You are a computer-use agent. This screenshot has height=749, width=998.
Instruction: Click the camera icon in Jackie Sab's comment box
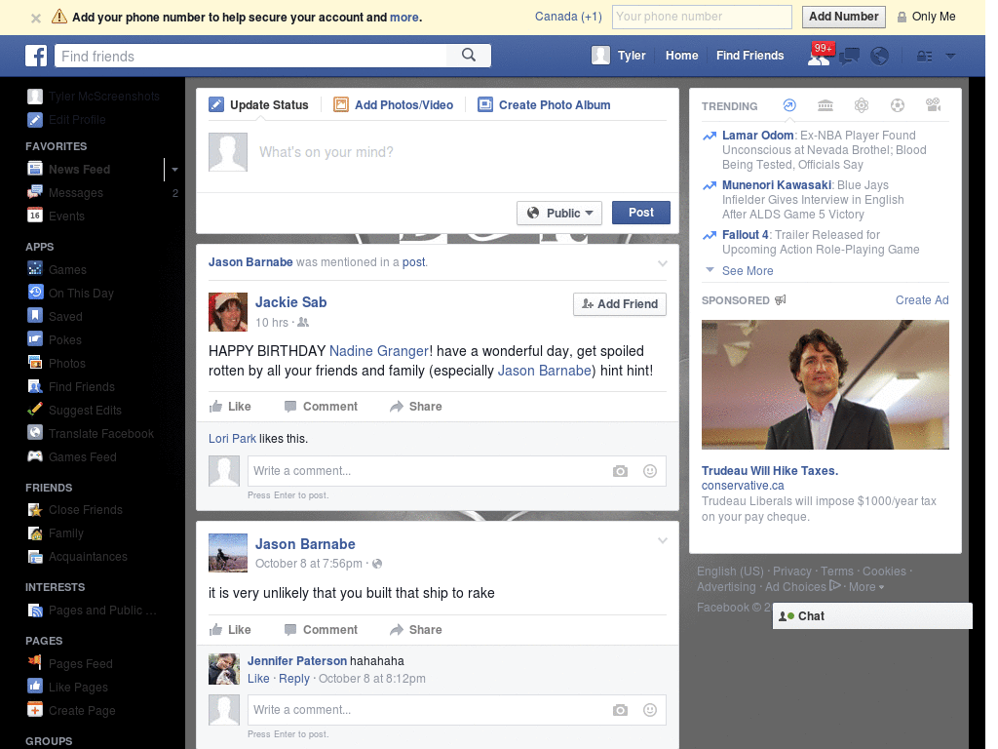tap(620, 471)
